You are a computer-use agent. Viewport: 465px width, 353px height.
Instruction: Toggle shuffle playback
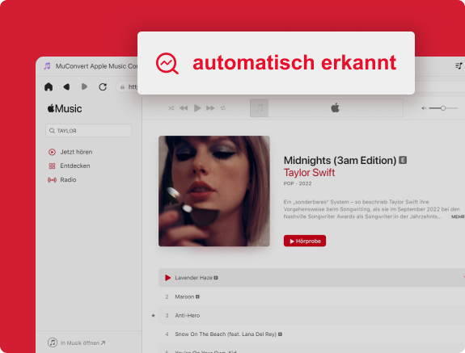tap(171, 108)
